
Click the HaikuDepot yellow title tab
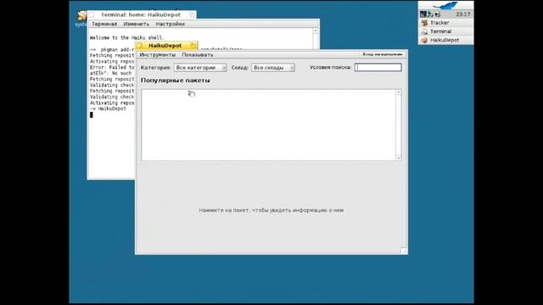tap(165, 46)
